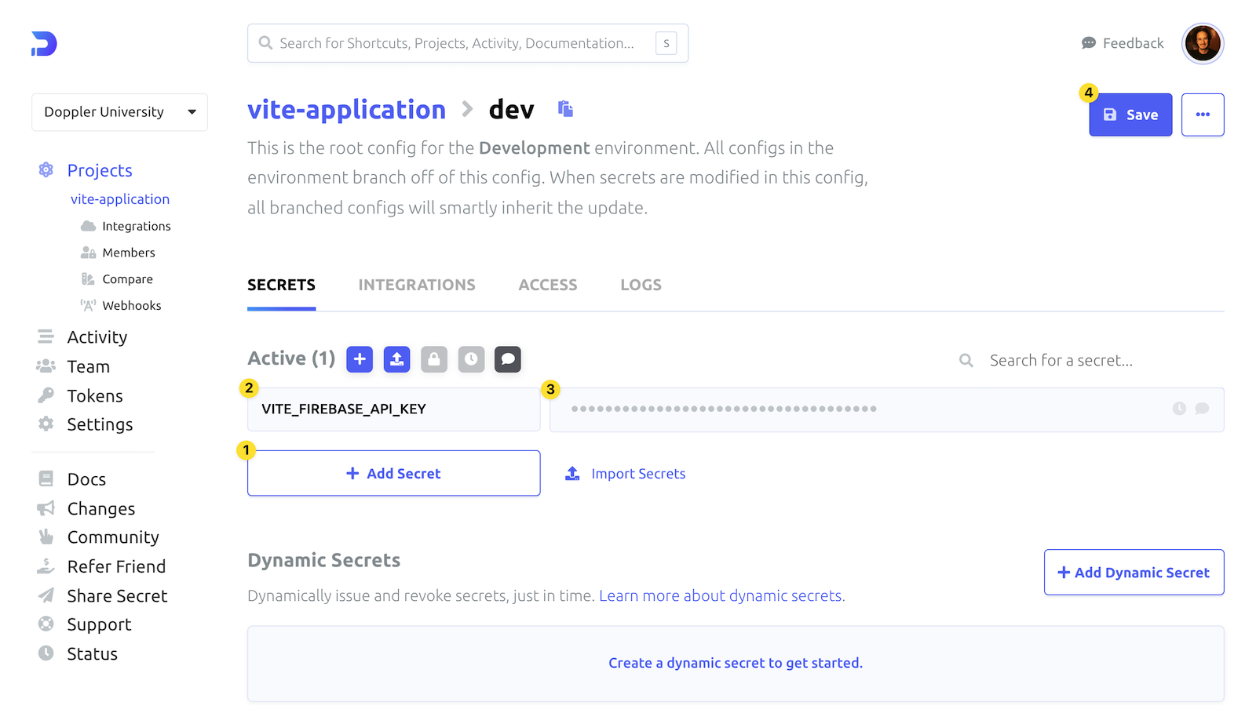1256x706 pixels.
Task: Click the Refer Friend hand-coin icon
Action: [x=46, y=566]
